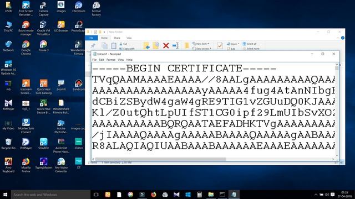Screen dimensions: 355x199
Task: Click the Copy icon in Explorer ribbon
Action: tap(105, 46)
